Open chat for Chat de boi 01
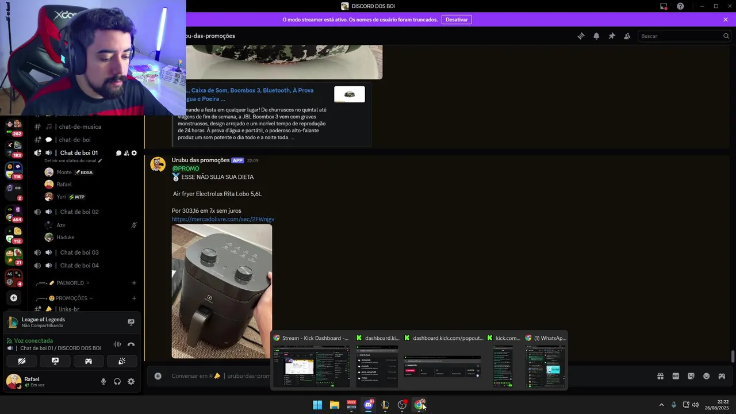 click(118, 153)
